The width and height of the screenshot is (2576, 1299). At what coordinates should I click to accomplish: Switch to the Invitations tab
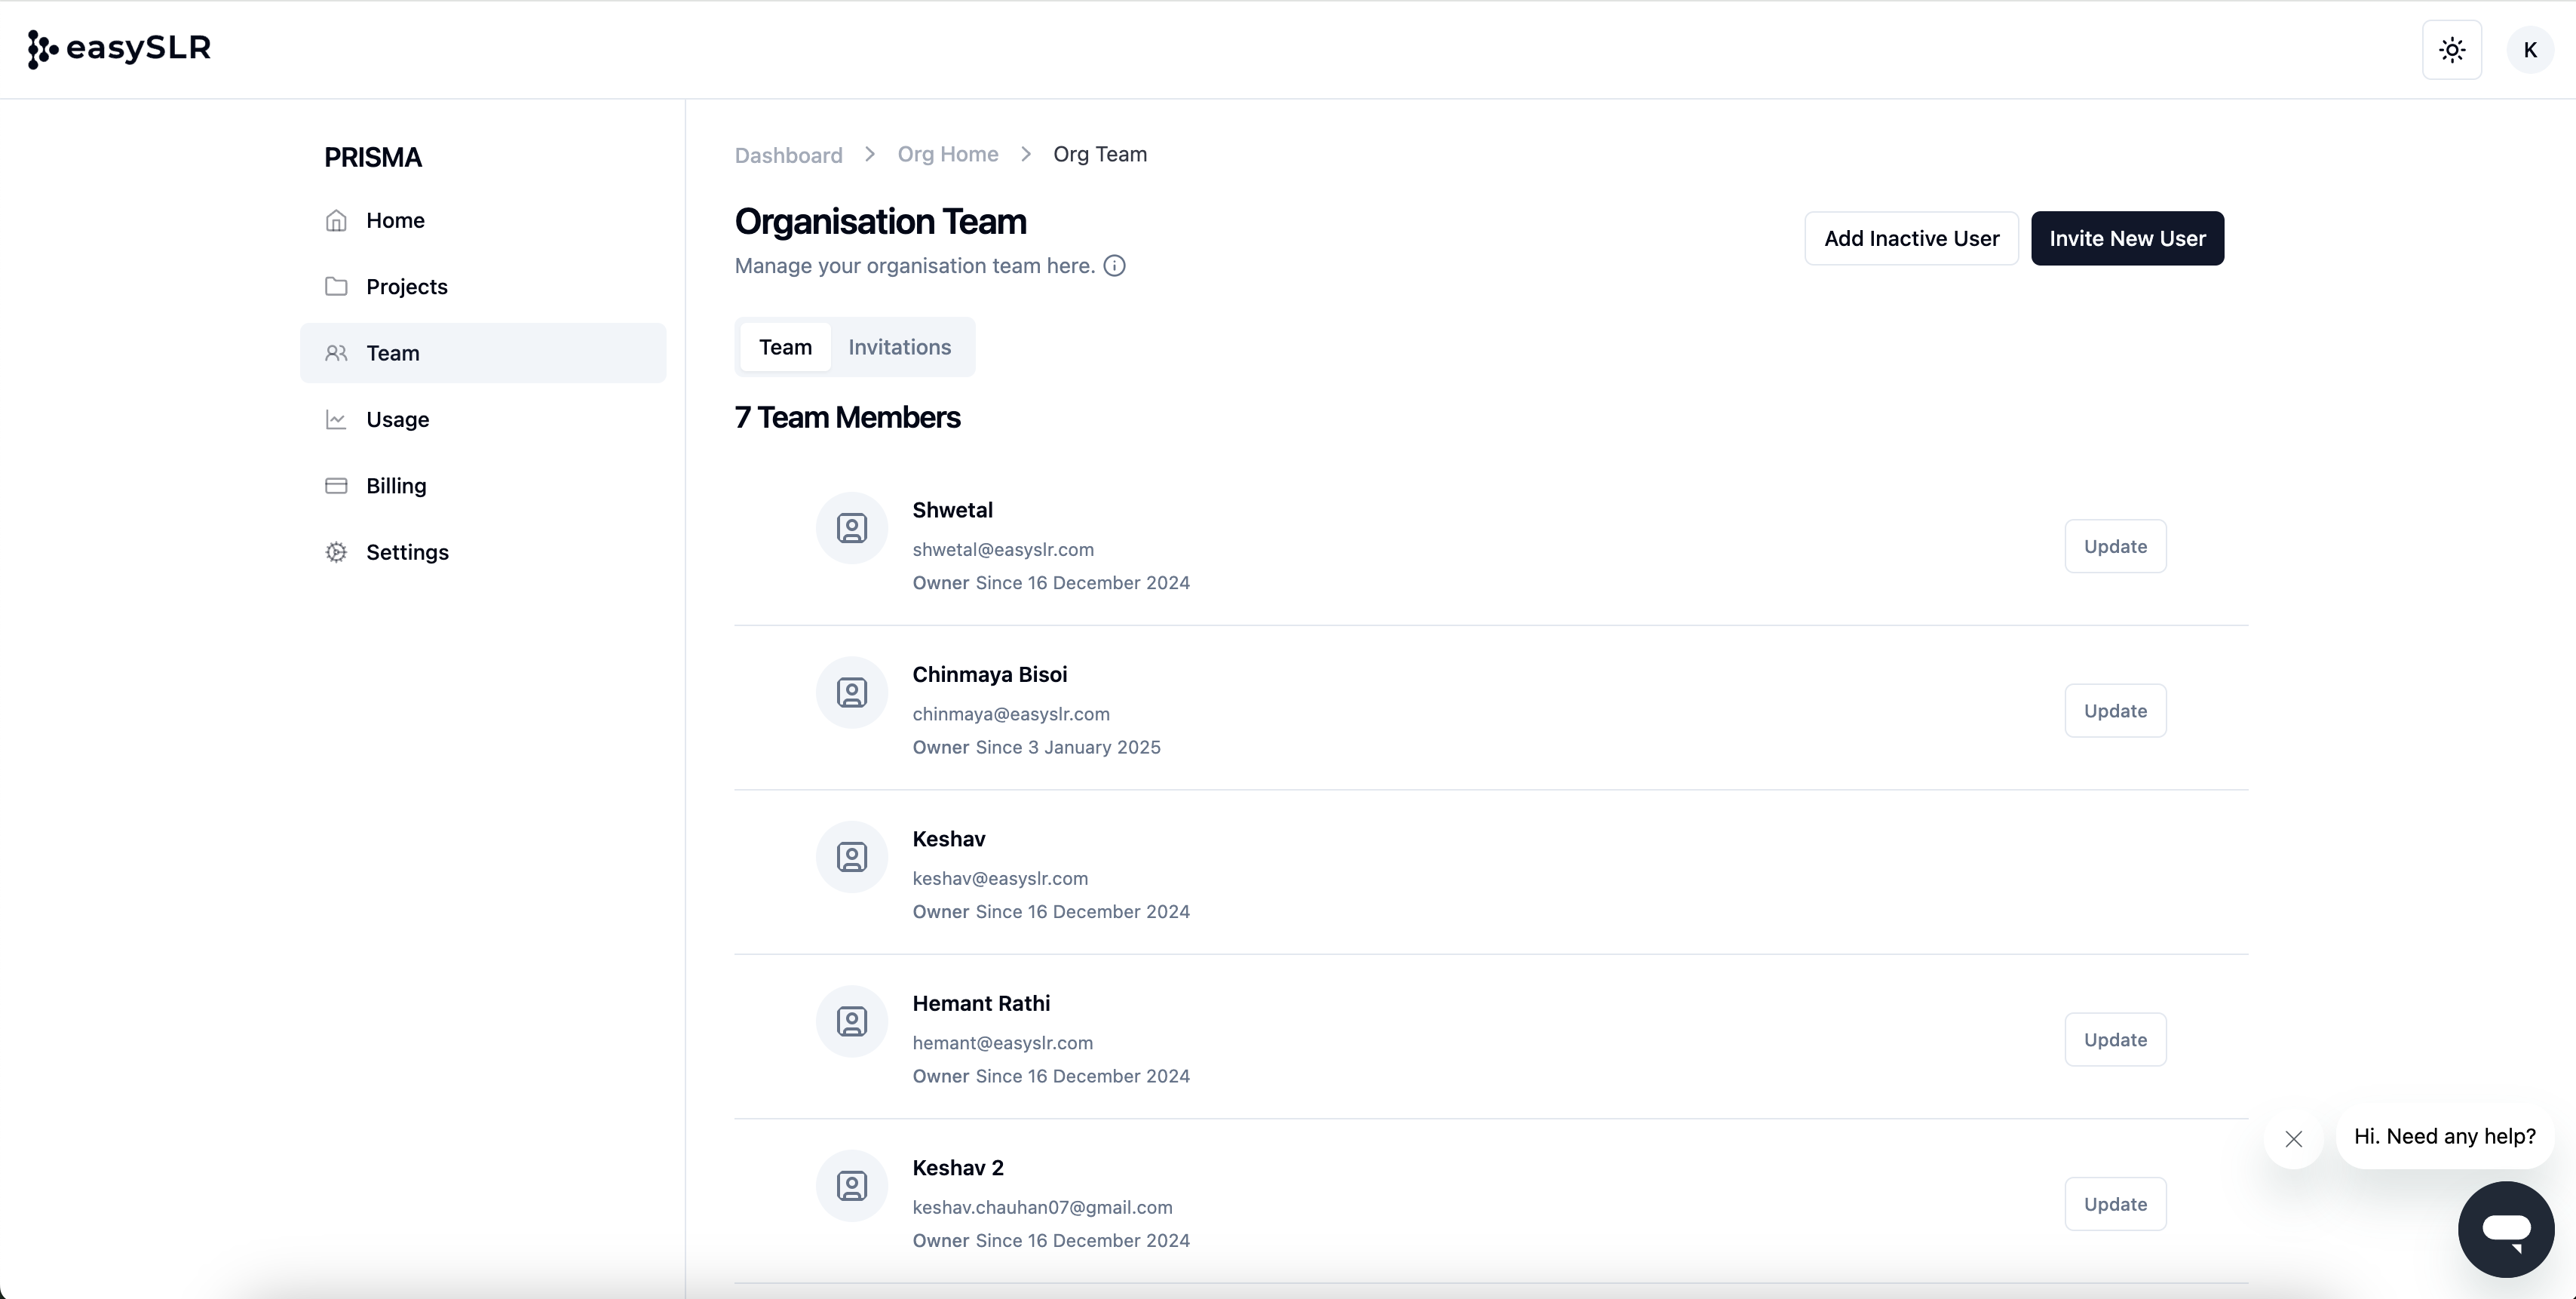coord(899,347)
